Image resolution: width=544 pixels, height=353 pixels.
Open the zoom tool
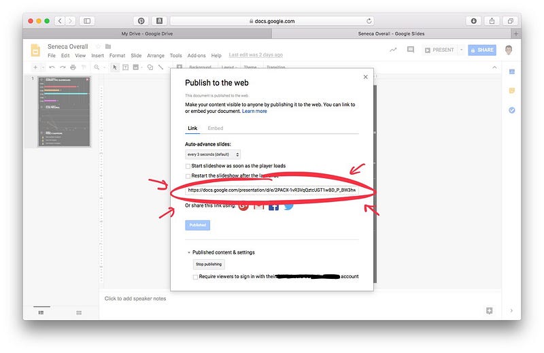[97, 67]
